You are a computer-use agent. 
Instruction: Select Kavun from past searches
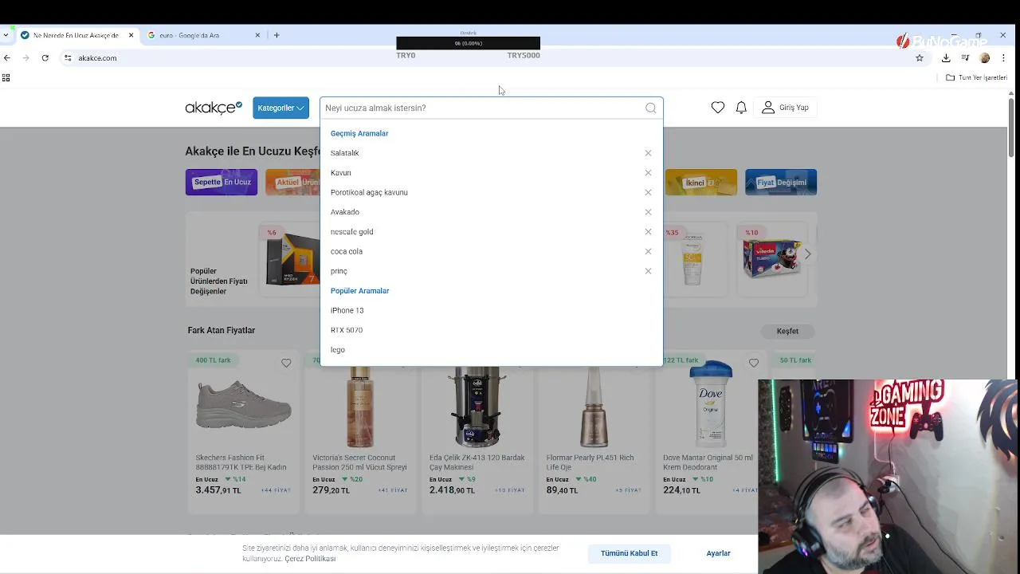341,173
